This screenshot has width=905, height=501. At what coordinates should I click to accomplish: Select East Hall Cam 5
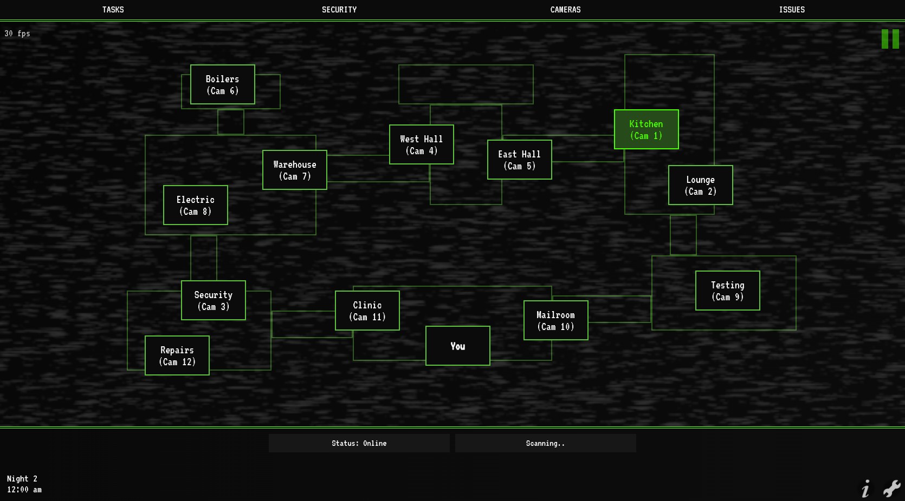(x=519, y=160)
